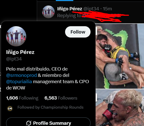
Task: Click the 1,606 Following count
Action: 22,98
